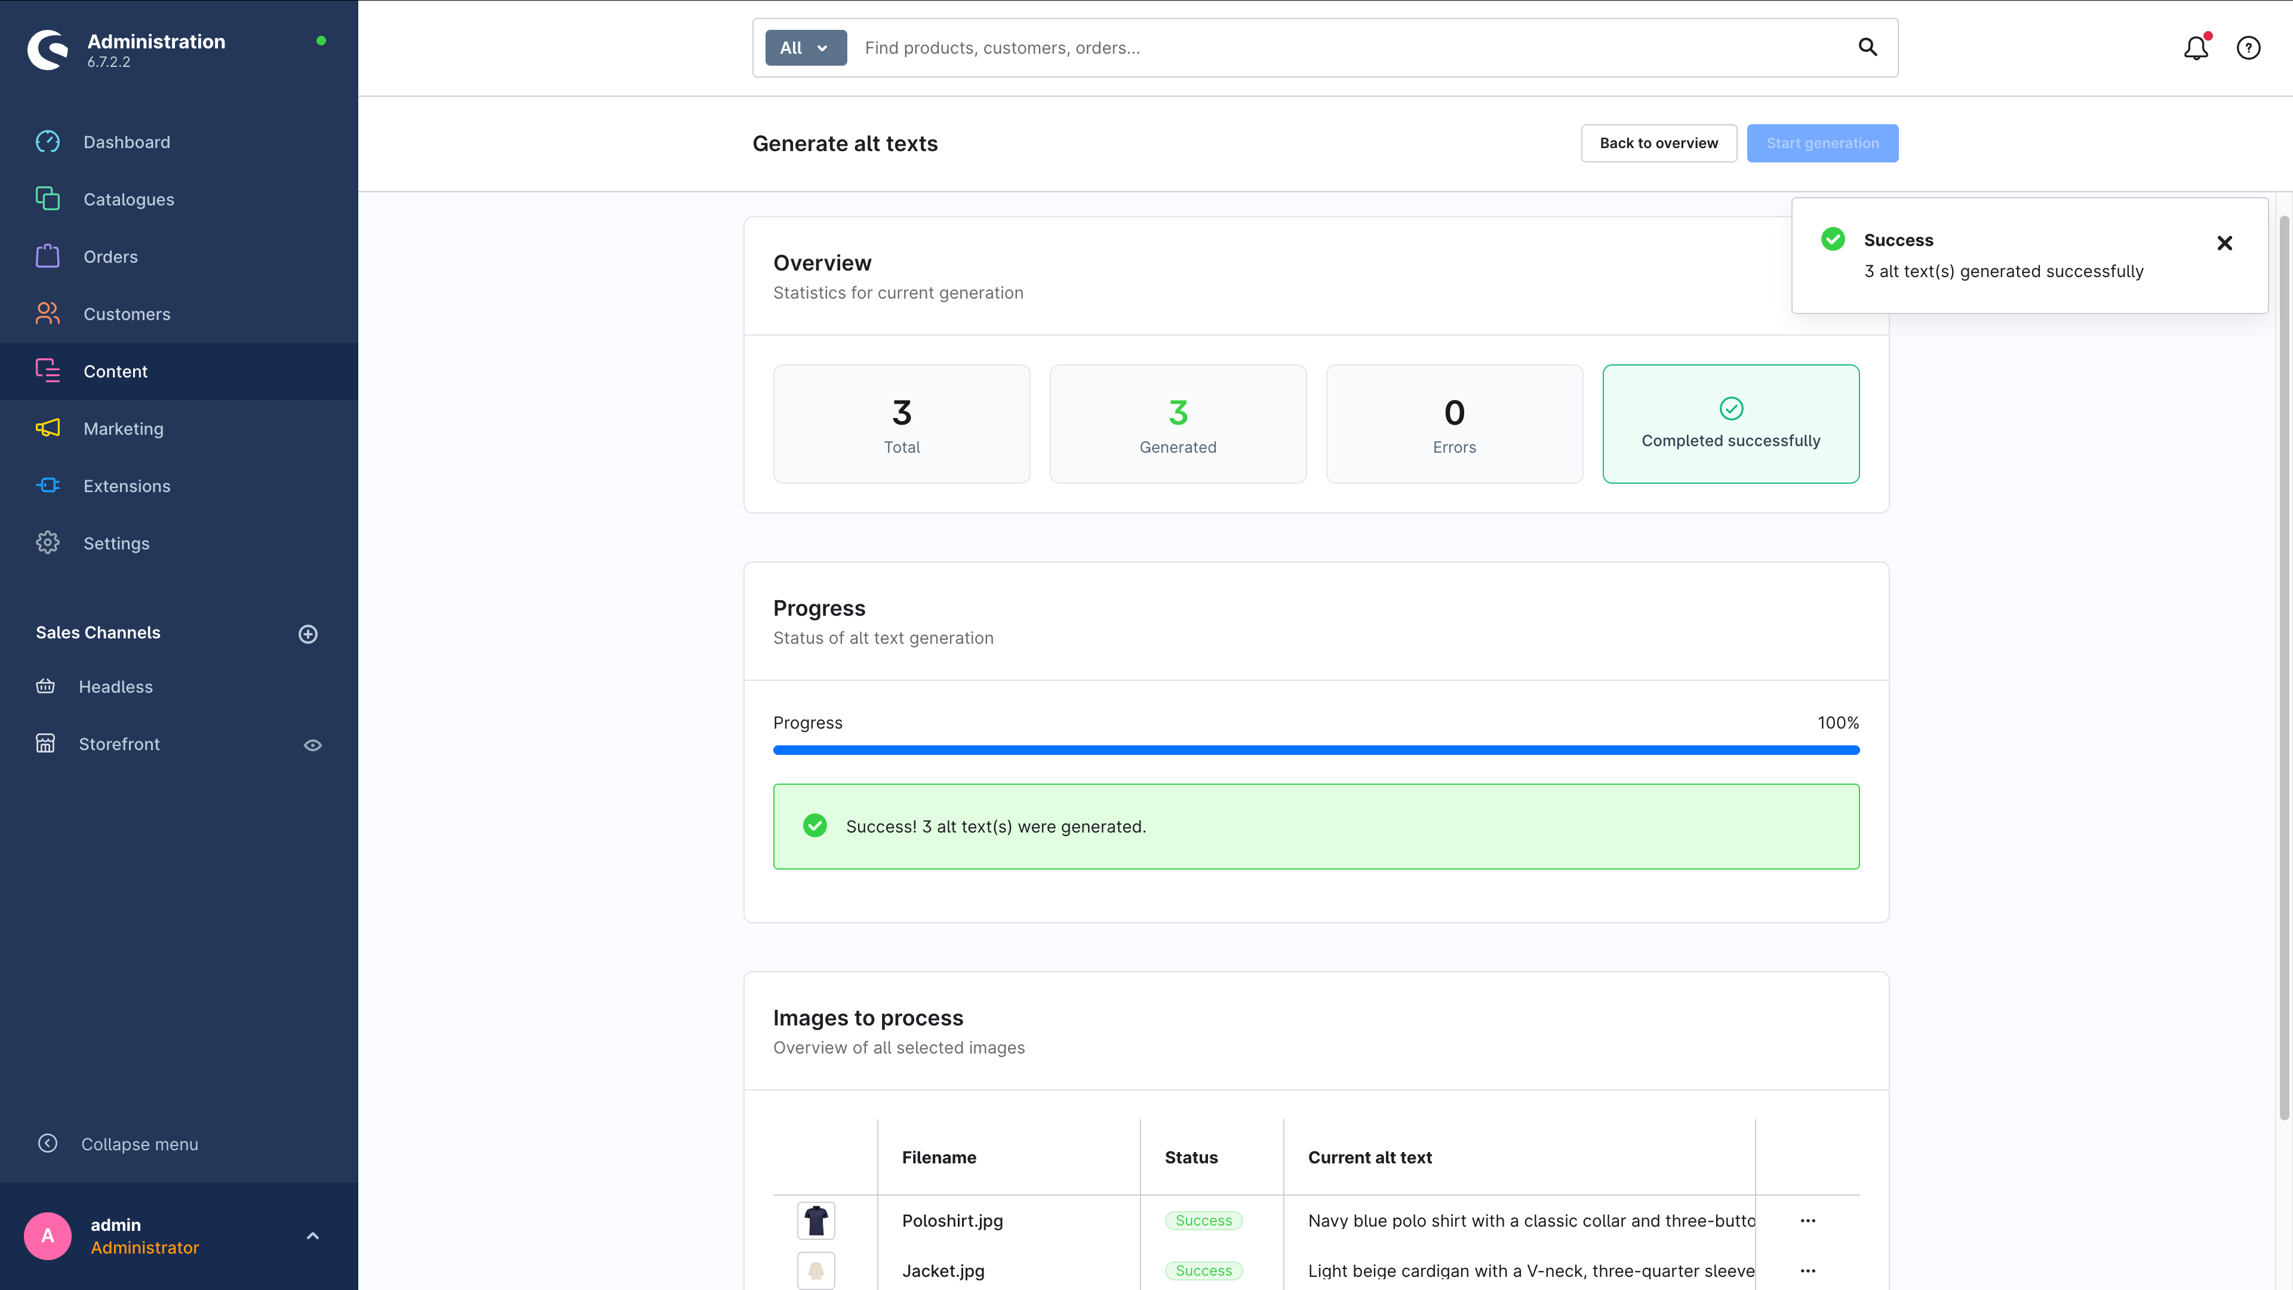
Task: Dismiss the Success notification
Action: click(x=2224, y=243)
